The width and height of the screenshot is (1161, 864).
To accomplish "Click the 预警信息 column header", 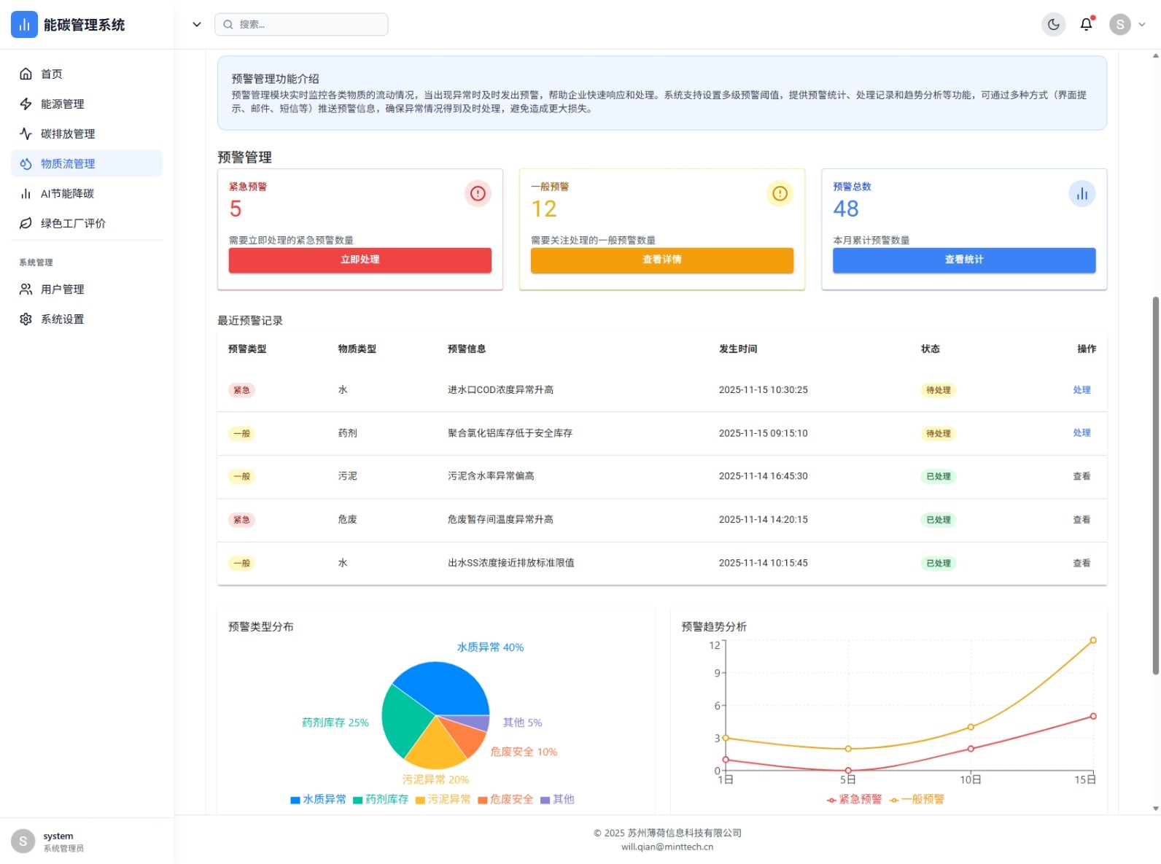I will pyautogui.click(x=467, y=349).
